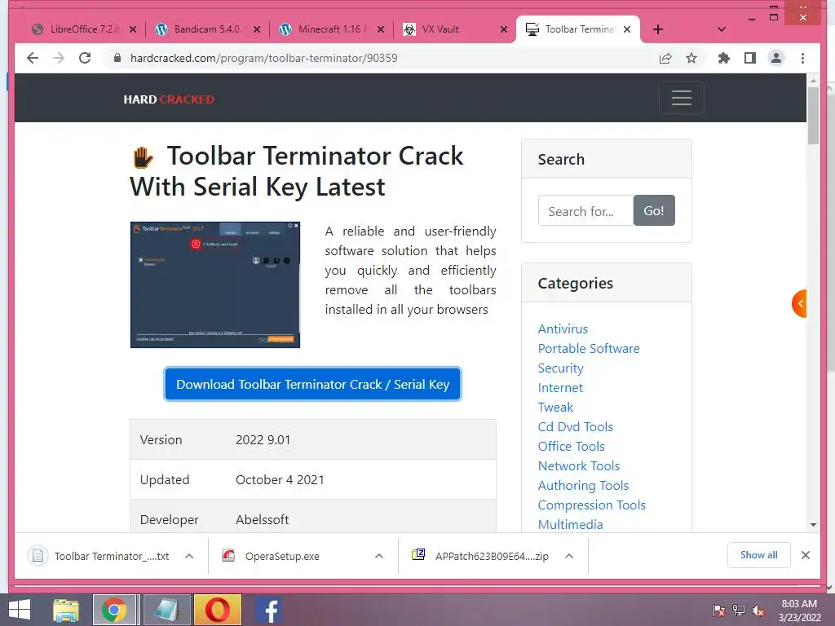Click the address bar URL
The width and height of the screenshot is (835, 626).
tap(263, 58)
